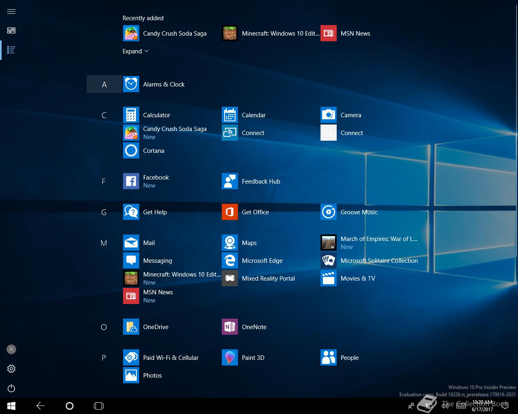Screen dimensions: 518x414
Task: Open Task View from the taskbar
Action: 99,406
